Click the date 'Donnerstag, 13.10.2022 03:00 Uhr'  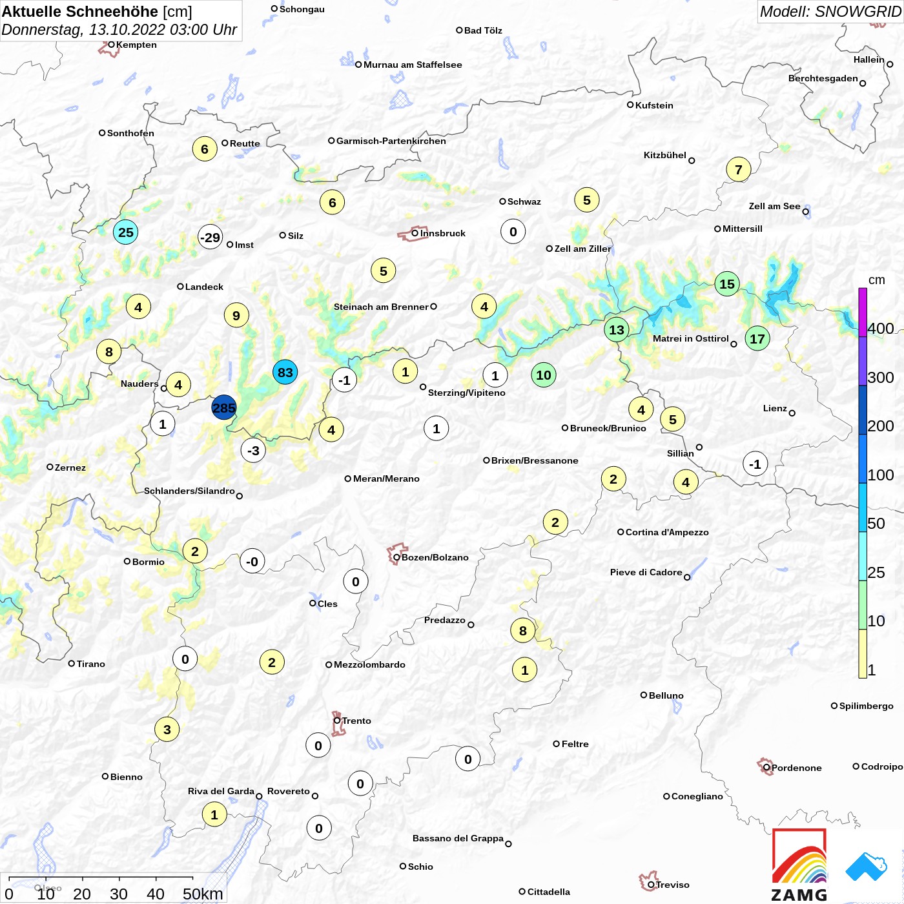[119, 30]
